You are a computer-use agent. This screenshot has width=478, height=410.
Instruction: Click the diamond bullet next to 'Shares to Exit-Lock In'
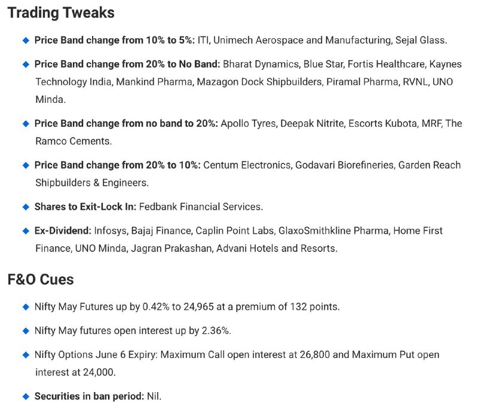[x=26, y=207]
